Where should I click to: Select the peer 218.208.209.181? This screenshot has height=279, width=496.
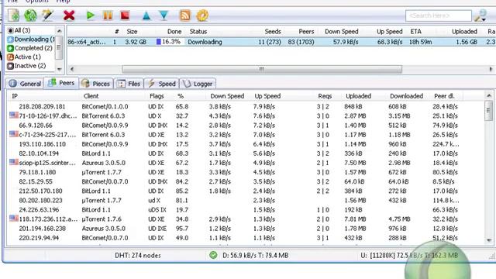[x=42, y=107]
